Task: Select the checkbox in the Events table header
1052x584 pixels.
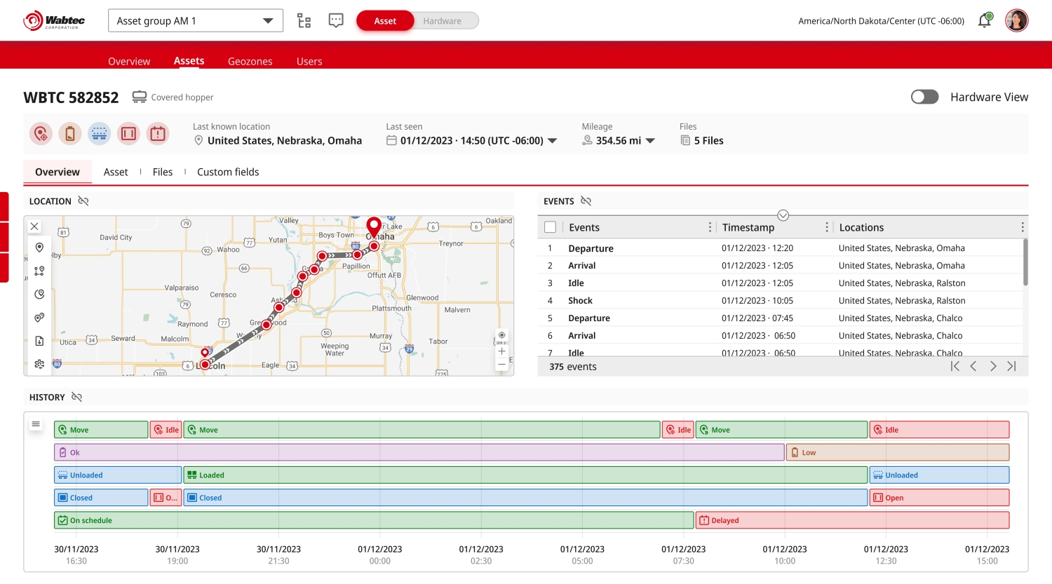Action: pyautogui.click(x=550, y=226)
